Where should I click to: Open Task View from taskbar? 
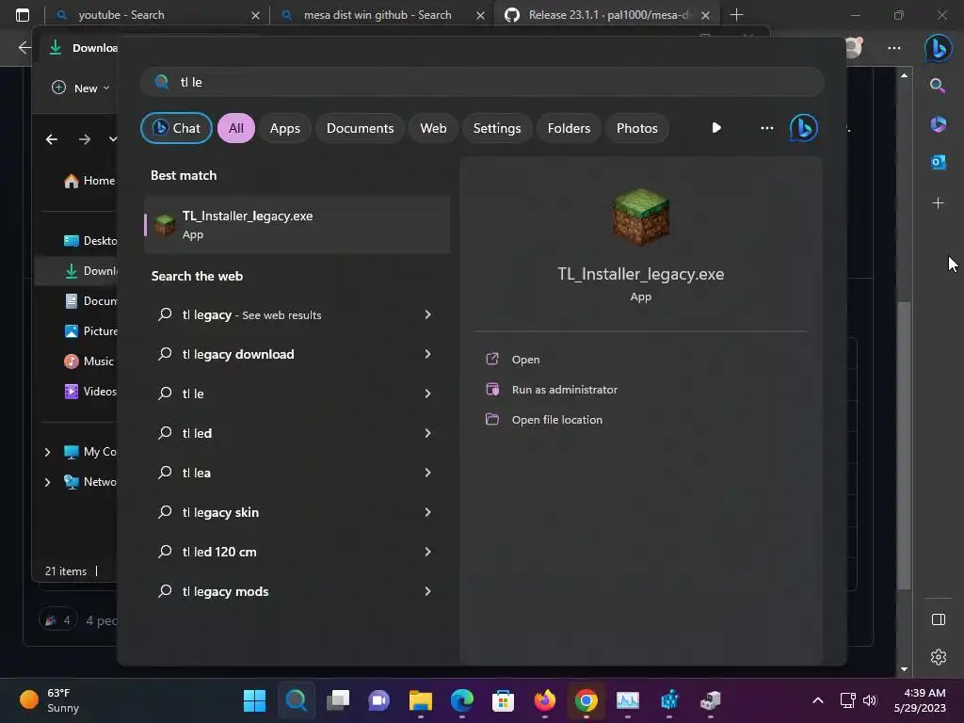[338, 700]
